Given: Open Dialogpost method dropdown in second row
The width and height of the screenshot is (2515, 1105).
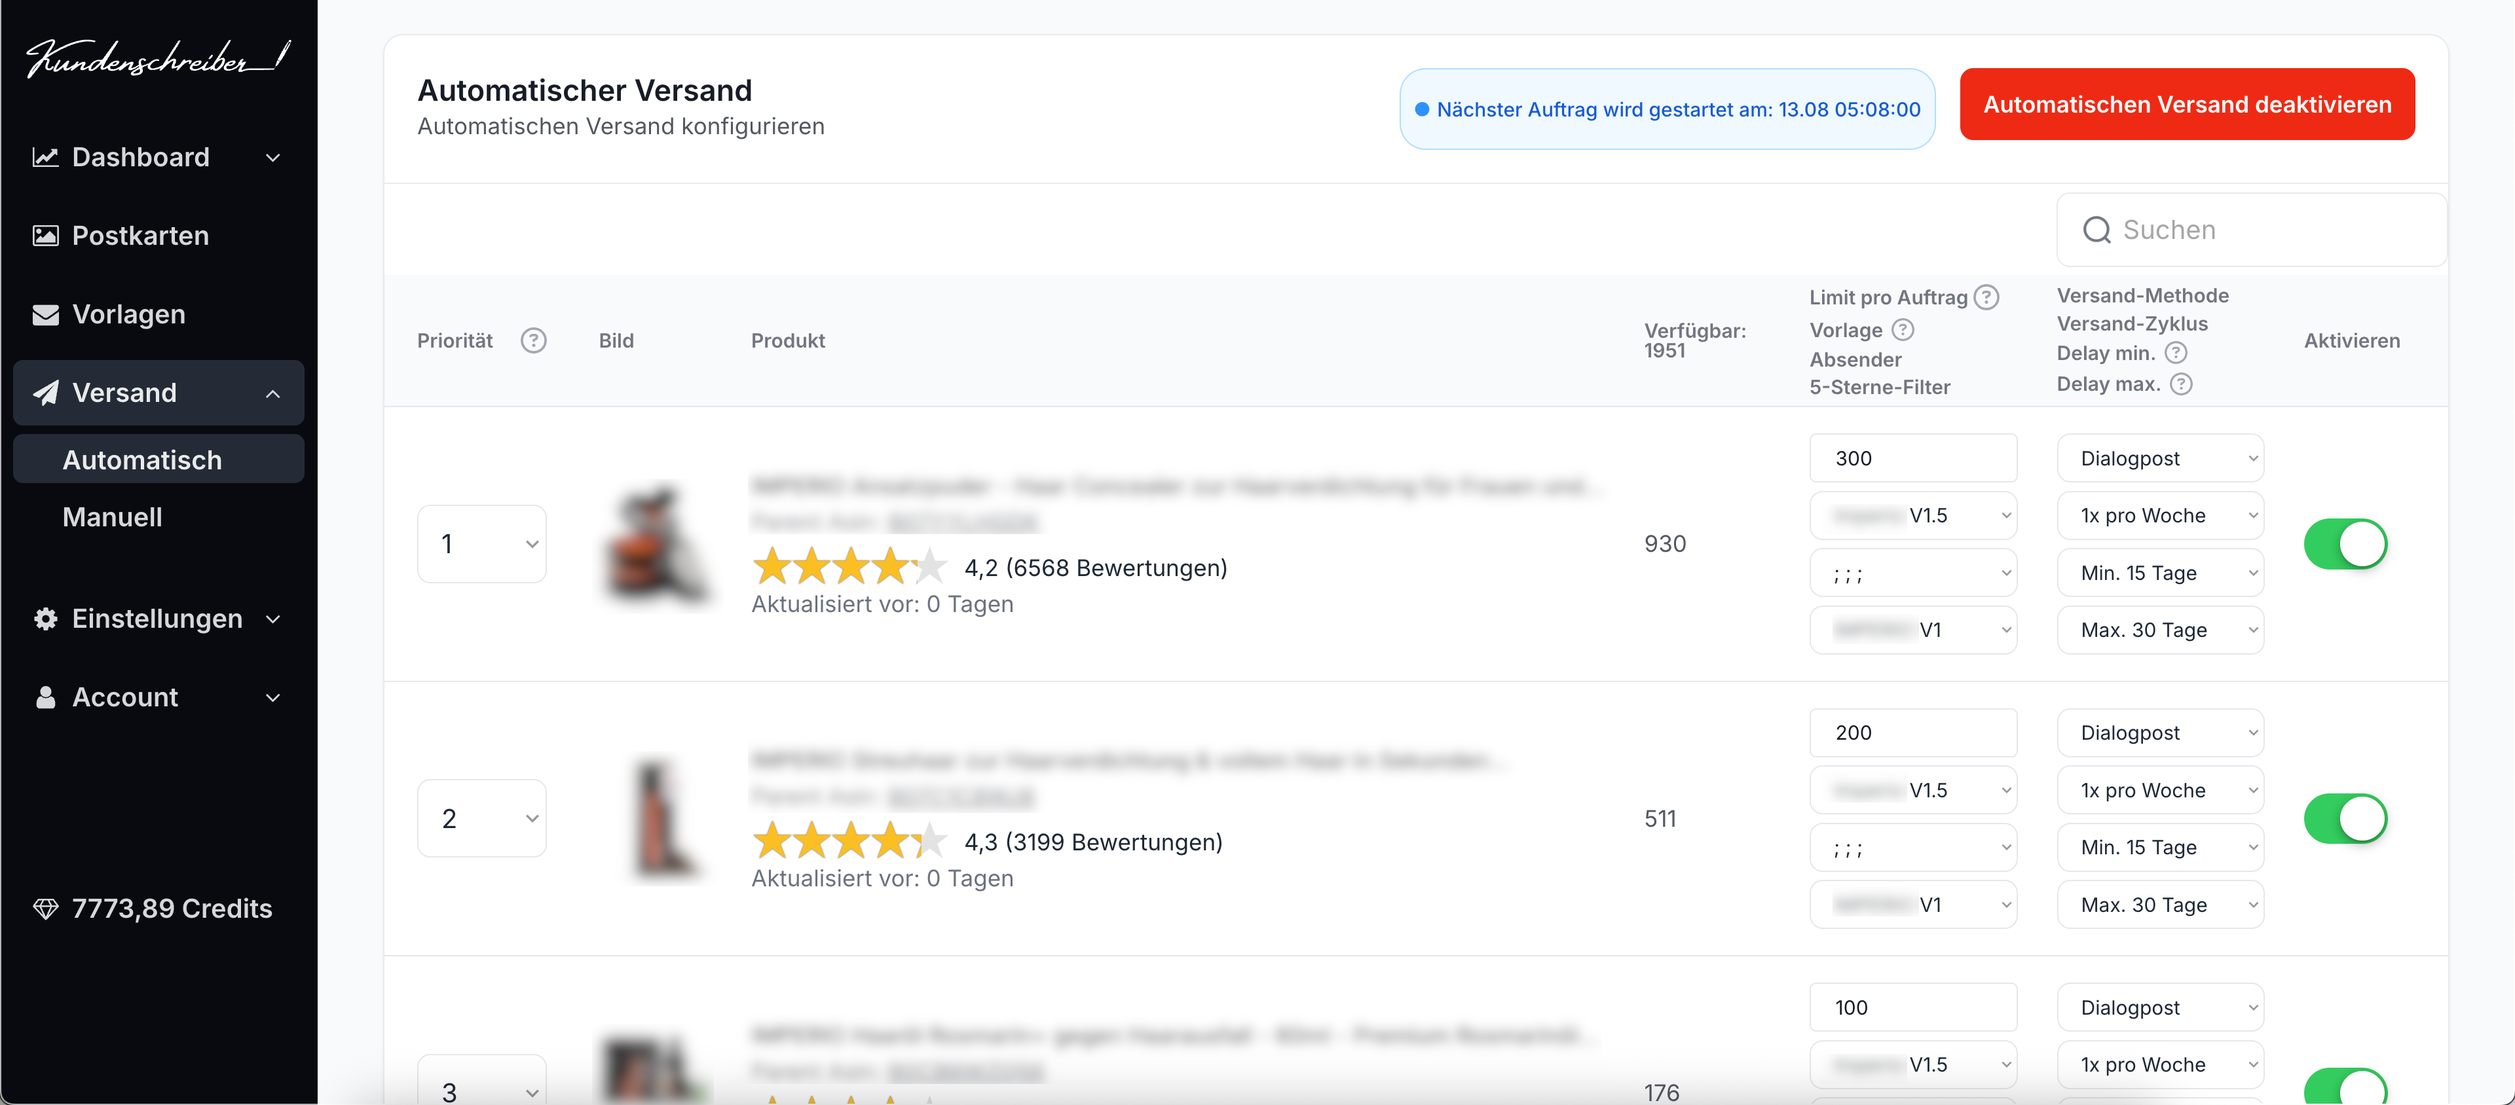Looking at the screenshot, I should click(2159, 732).
